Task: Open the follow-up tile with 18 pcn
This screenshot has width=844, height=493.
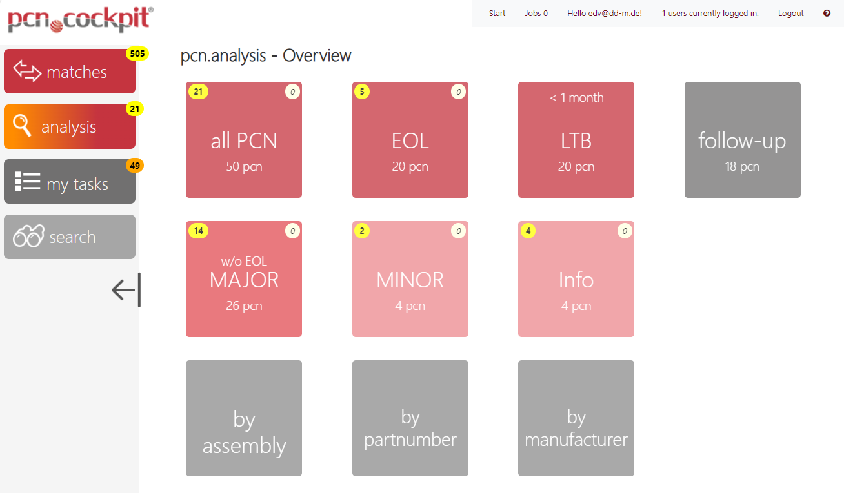Action: [x=742, y=140]
